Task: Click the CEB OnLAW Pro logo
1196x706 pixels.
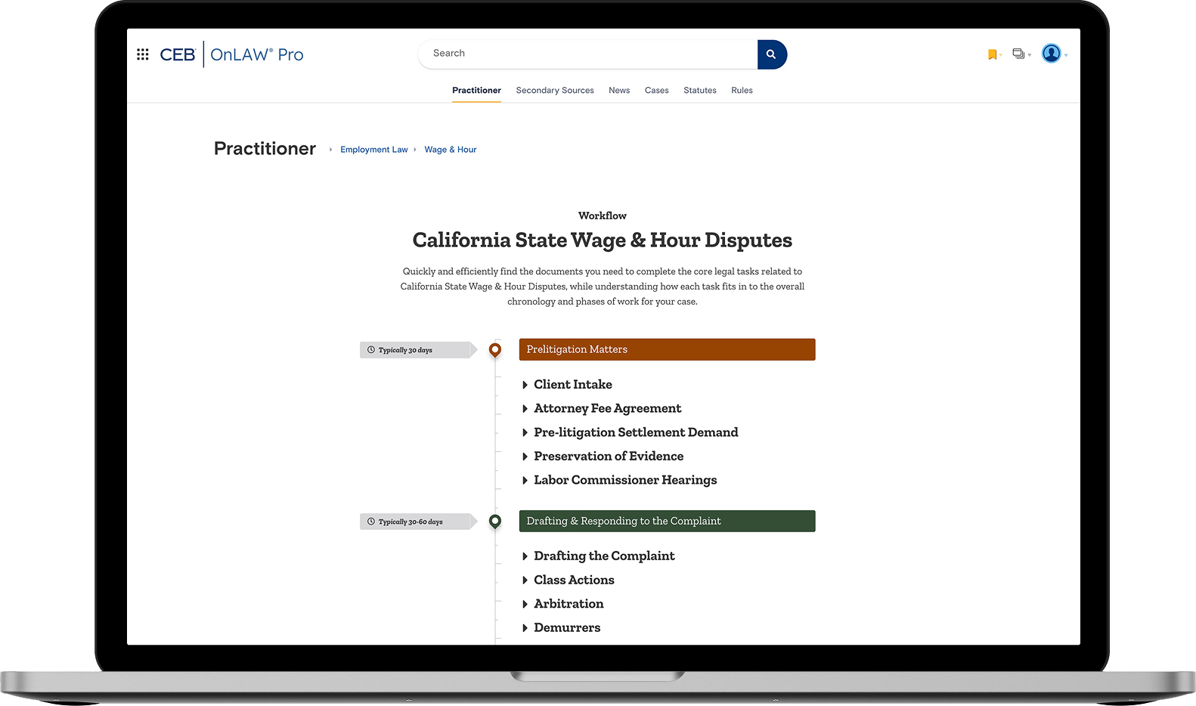Action: tap(231, 54)
